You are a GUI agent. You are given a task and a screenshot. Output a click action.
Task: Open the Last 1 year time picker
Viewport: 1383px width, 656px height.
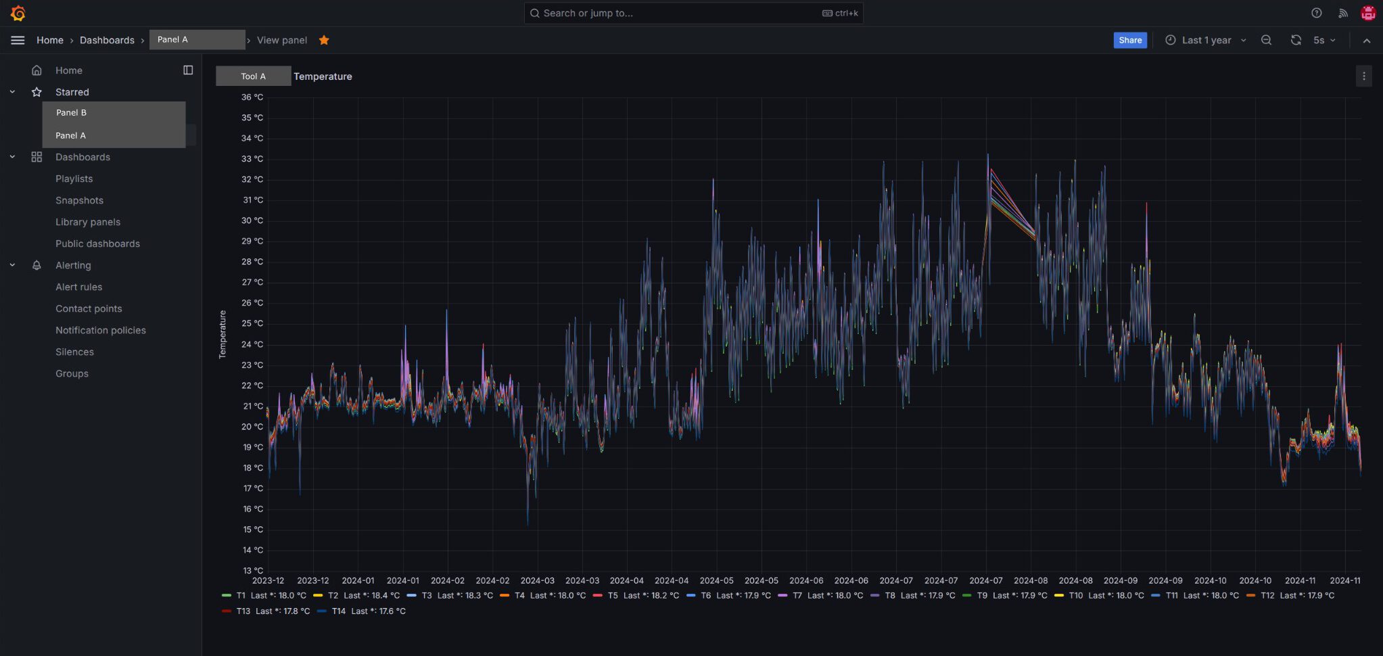click(x=1206, y=41)
